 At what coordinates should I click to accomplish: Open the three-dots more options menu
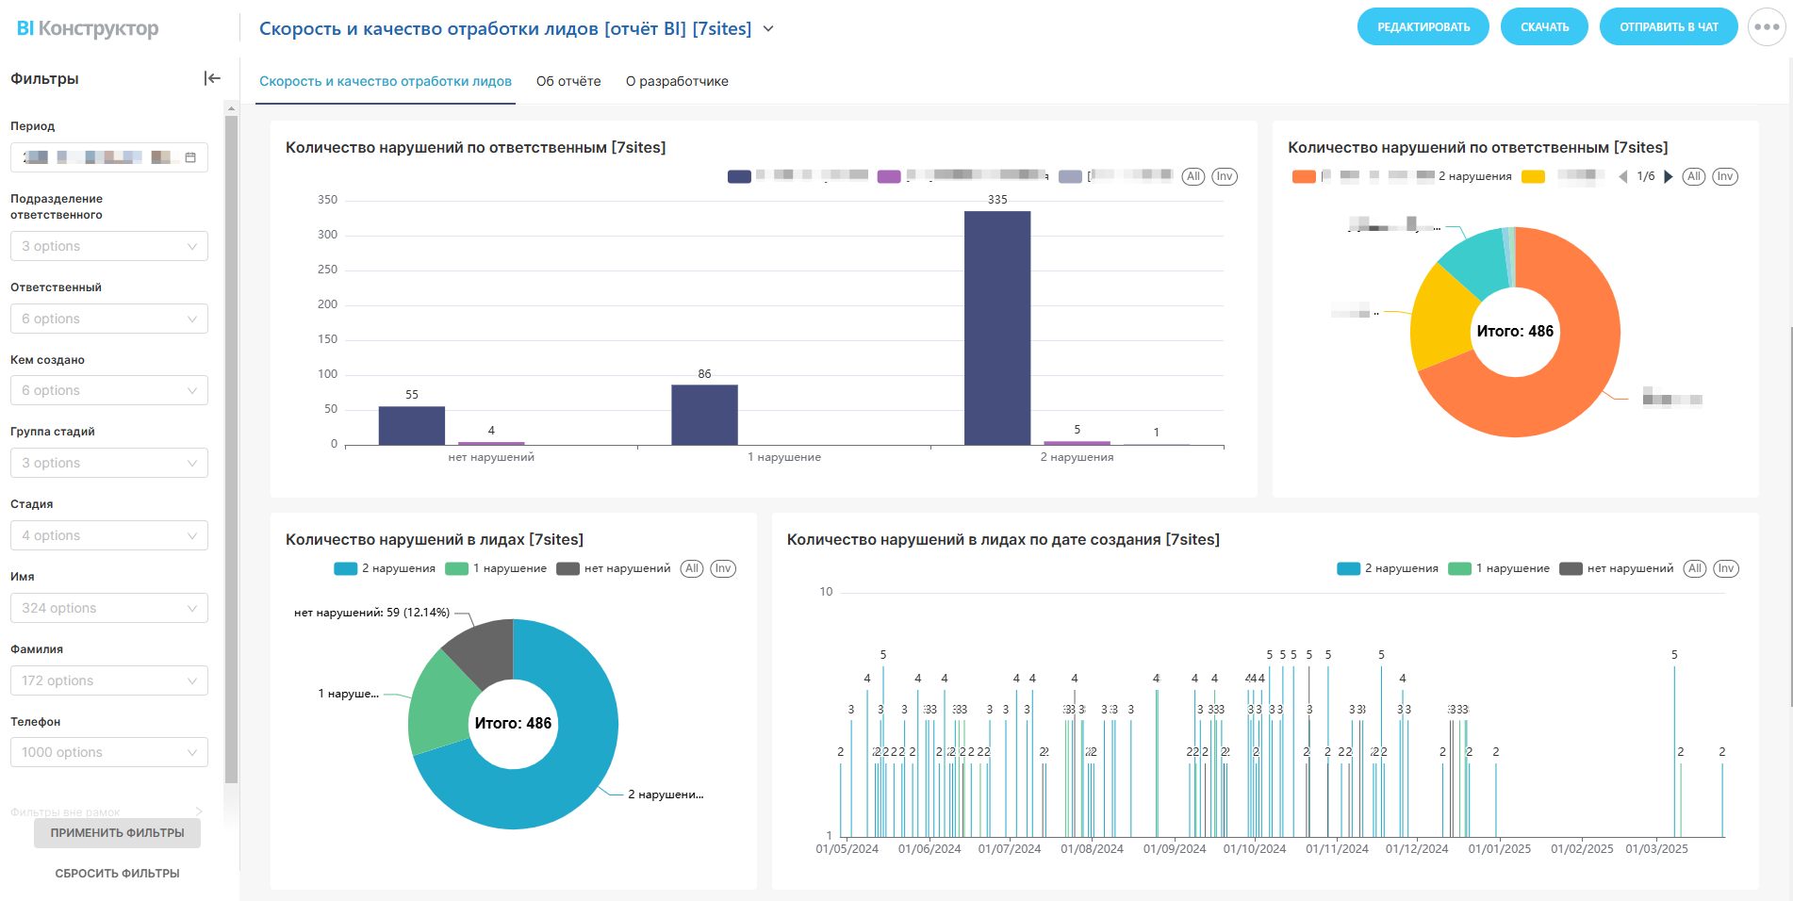[x=1766, y=27]
